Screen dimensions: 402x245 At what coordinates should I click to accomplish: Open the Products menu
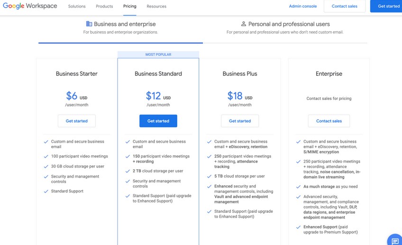click(x=104, y=6)
